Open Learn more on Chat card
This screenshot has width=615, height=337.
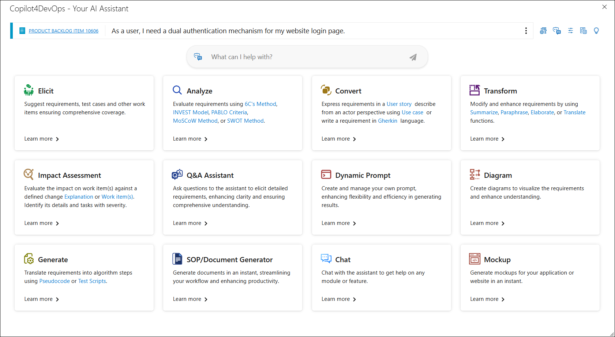[339, 299]
